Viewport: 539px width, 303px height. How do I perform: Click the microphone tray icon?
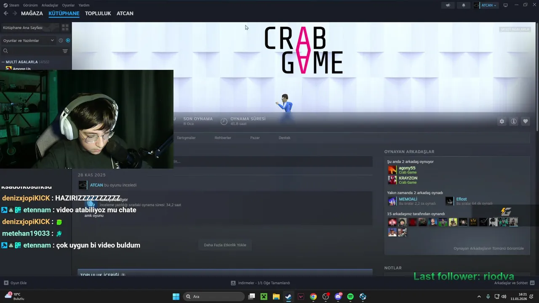click(x=488, y=297)
